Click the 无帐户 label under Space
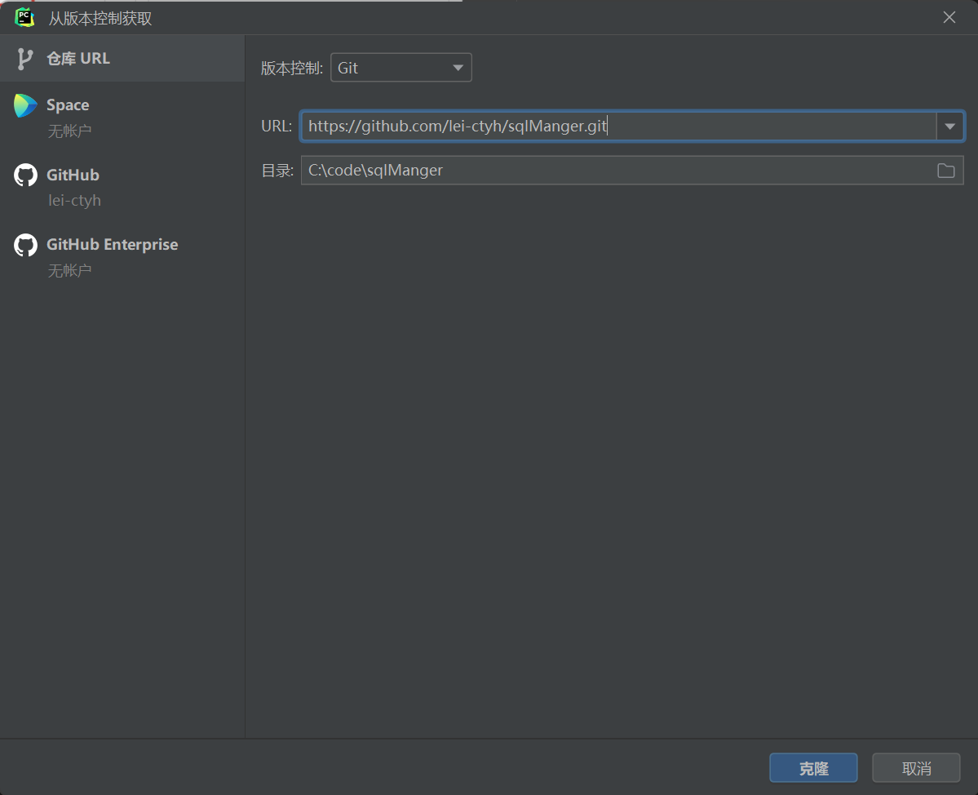Screen dimensions: 978x795 [x=69, y=130]
